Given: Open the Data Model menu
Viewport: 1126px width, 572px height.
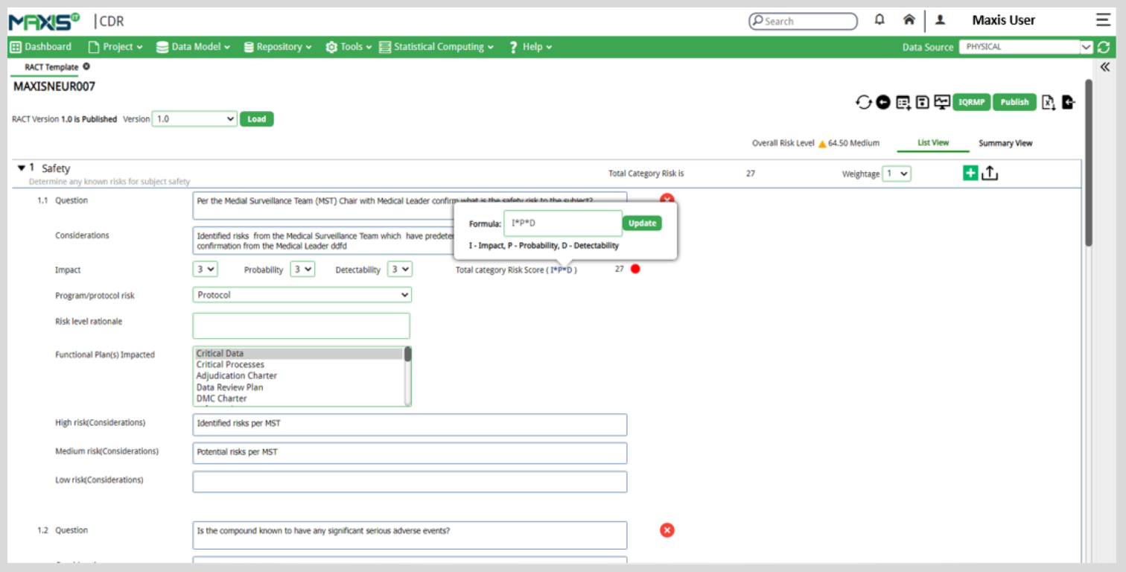Looking at the screenshot, I should (x=194, y=47).
